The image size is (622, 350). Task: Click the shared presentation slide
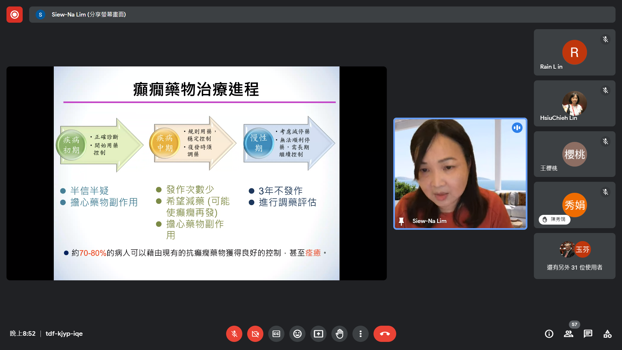(197, 173)
